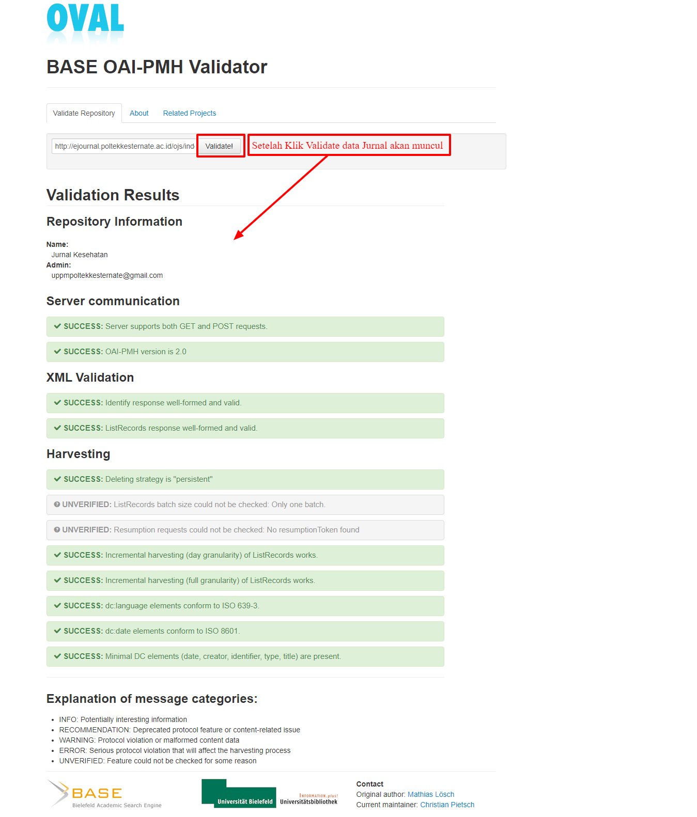Click the Validation Results heading
Screen dimensions: 697x817
pyautogui.click(x=113, y=195)
